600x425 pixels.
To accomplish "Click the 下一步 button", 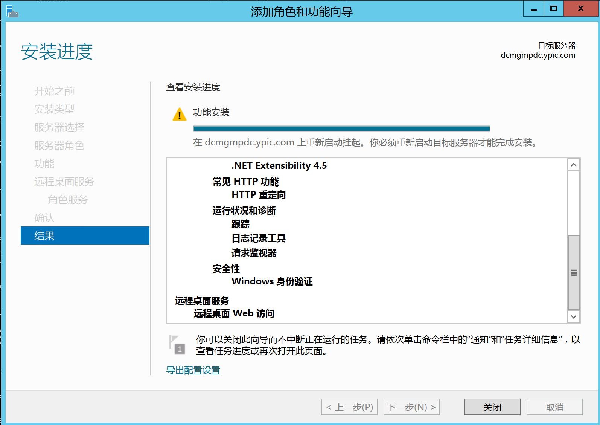I will [411, 407].
